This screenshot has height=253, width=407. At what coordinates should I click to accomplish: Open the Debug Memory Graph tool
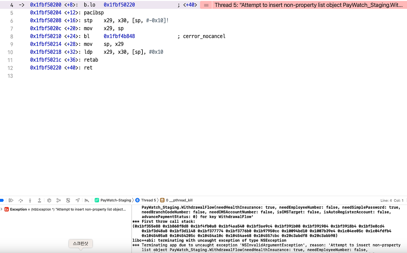(x=59, y=200)
